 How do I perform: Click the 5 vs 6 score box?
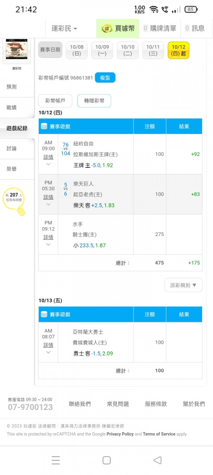point(65,189)
